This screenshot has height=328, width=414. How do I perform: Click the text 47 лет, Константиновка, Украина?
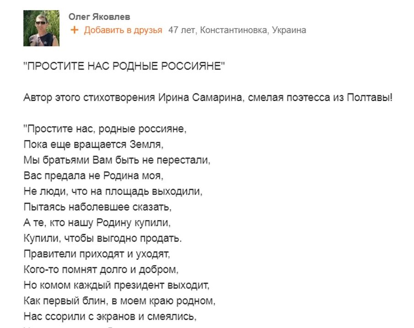(x=237, y=30)
